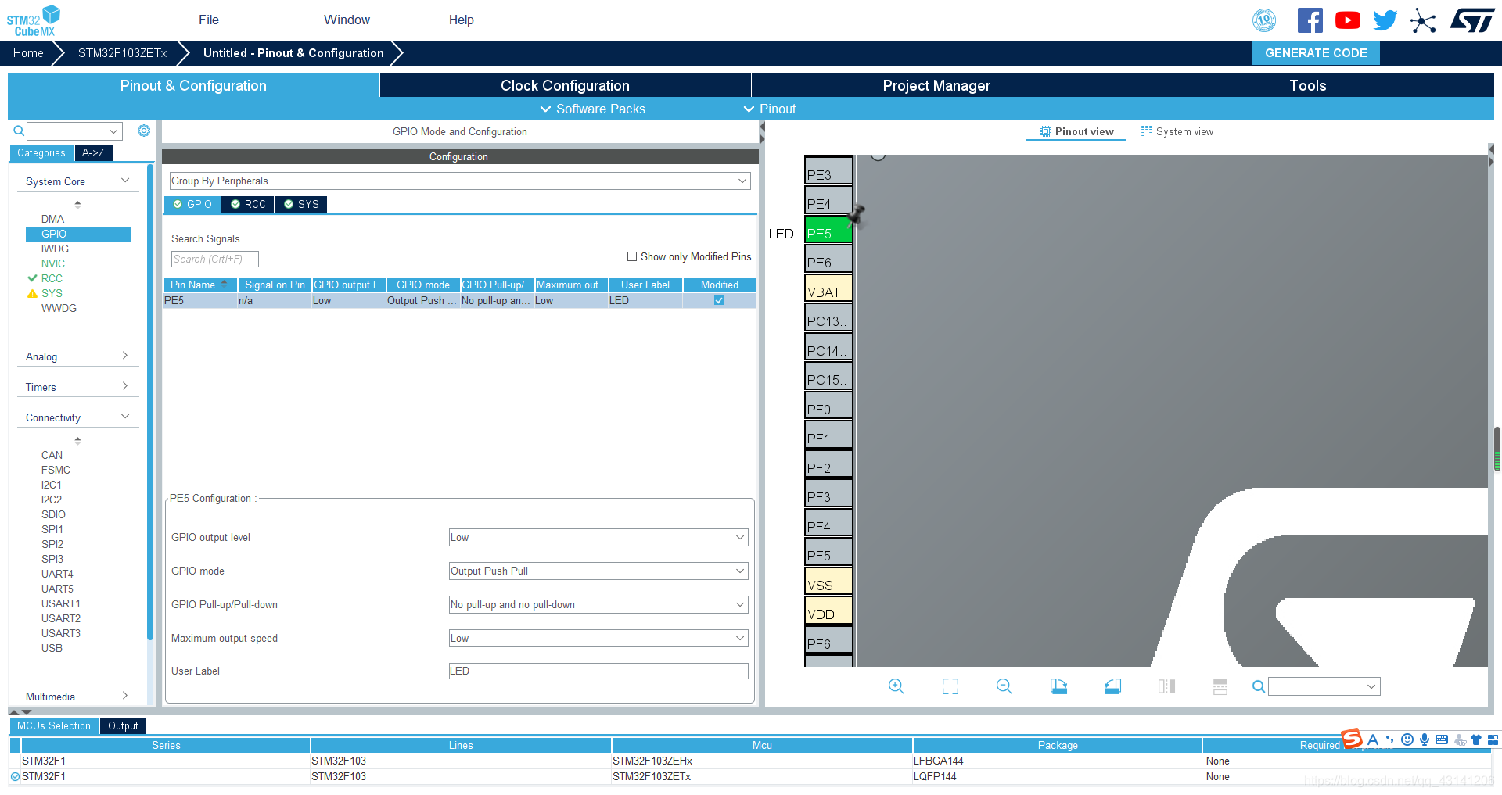
Task: Switch to System view
Action: click(x=1177, y=131)
